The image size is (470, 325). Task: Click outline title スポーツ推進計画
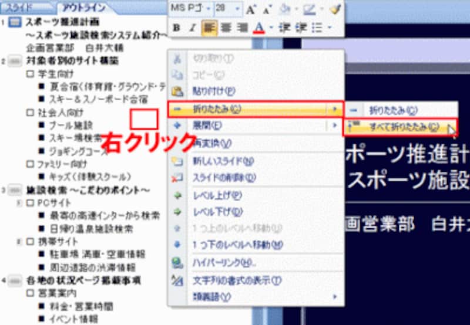click(x=62, y=22)
